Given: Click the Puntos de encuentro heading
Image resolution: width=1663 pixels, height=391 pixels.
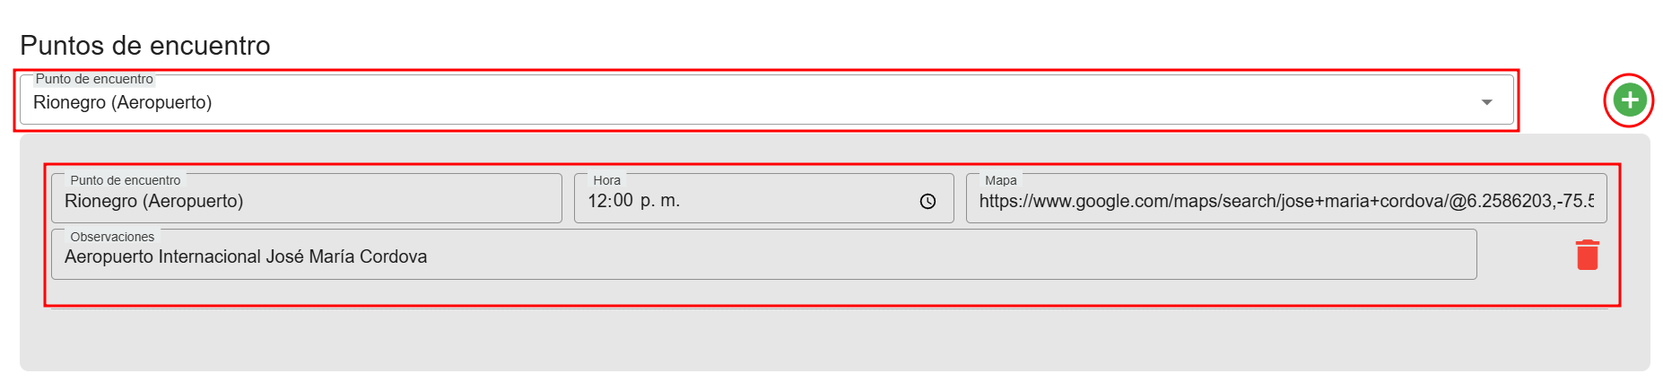Looking at the screenshot, I should click(145, 46).
